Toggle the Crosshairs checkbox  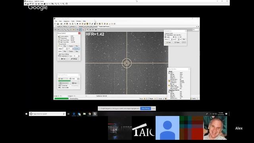(x=61, y=85)
